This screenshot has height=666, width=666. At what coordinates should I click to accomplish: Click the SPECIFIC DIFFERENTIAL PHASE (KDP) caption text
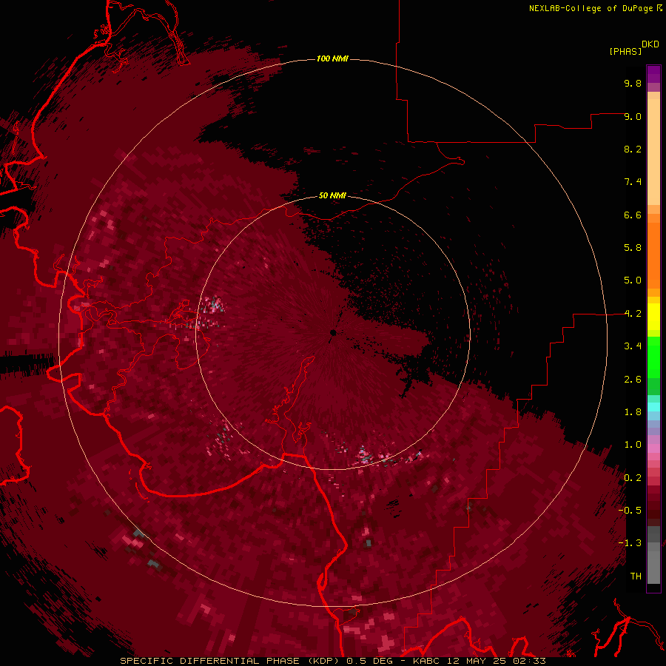pyautogui.click(x=231, y=661)
